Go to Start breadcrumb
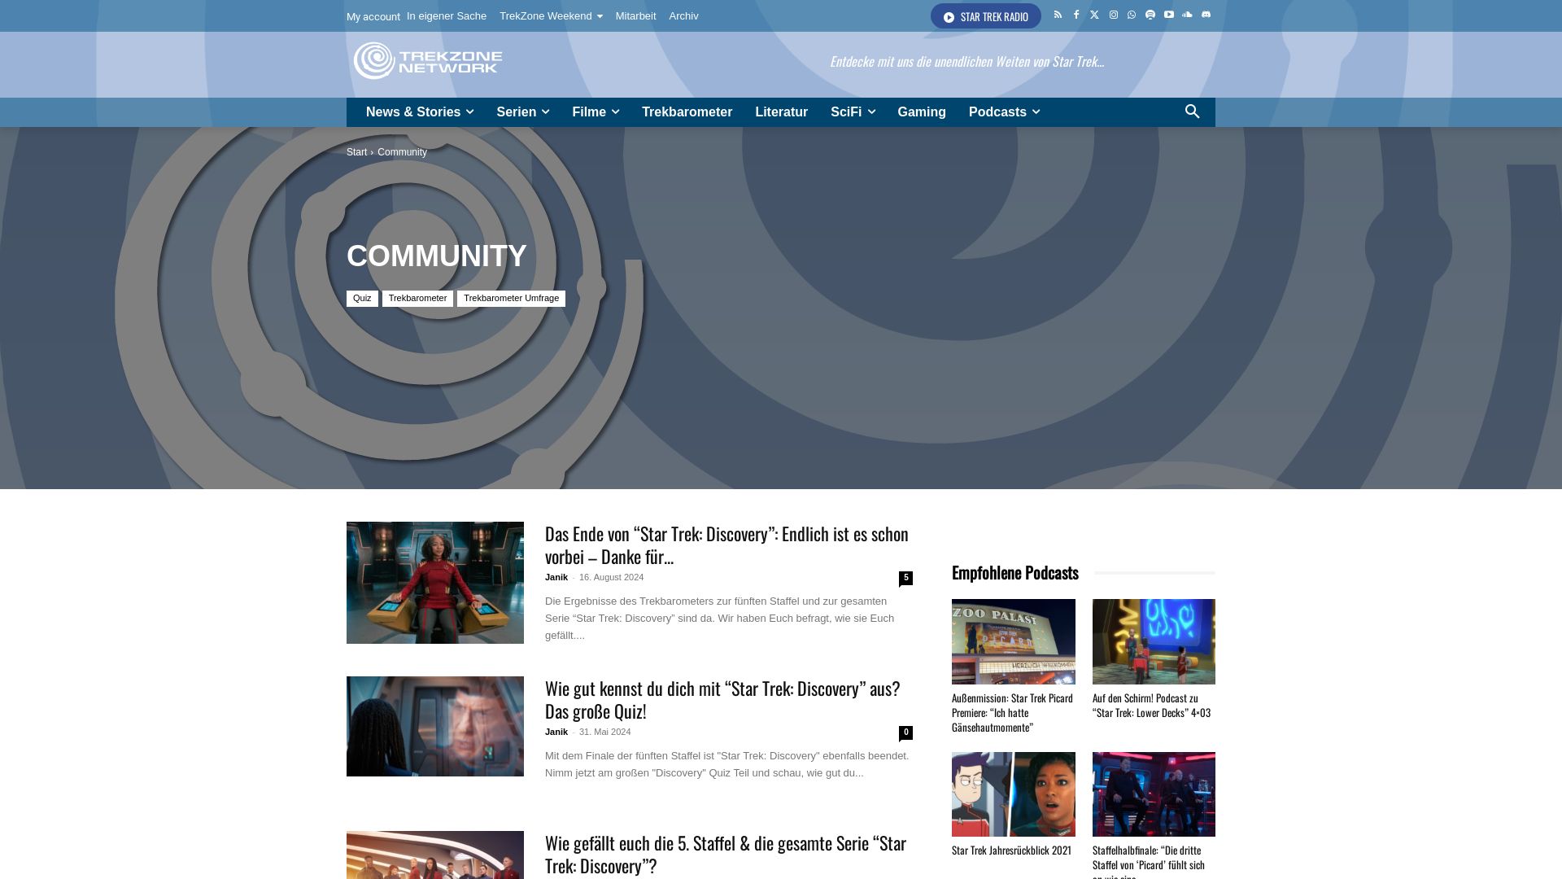This screenshot has width=1562, height=879. pyautogui.click(x=356, y=152)
